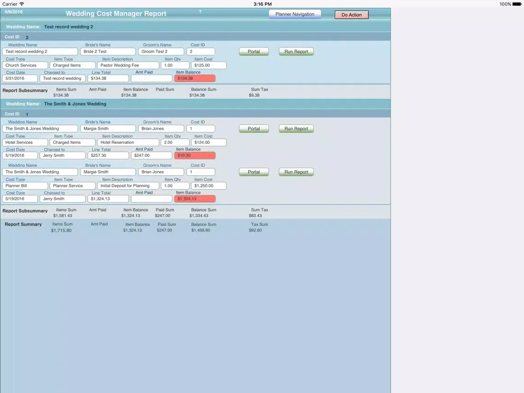Click the $1,715.80 Items Sum total
524x393 pixels.
[x=61, y=230]
